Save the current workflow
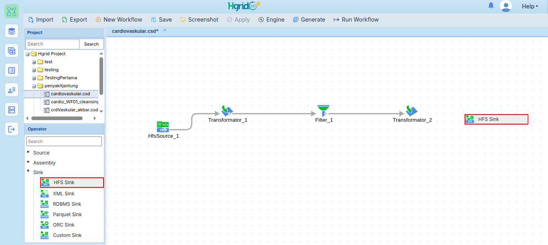 pyautogui.click(x=161, y=20)
